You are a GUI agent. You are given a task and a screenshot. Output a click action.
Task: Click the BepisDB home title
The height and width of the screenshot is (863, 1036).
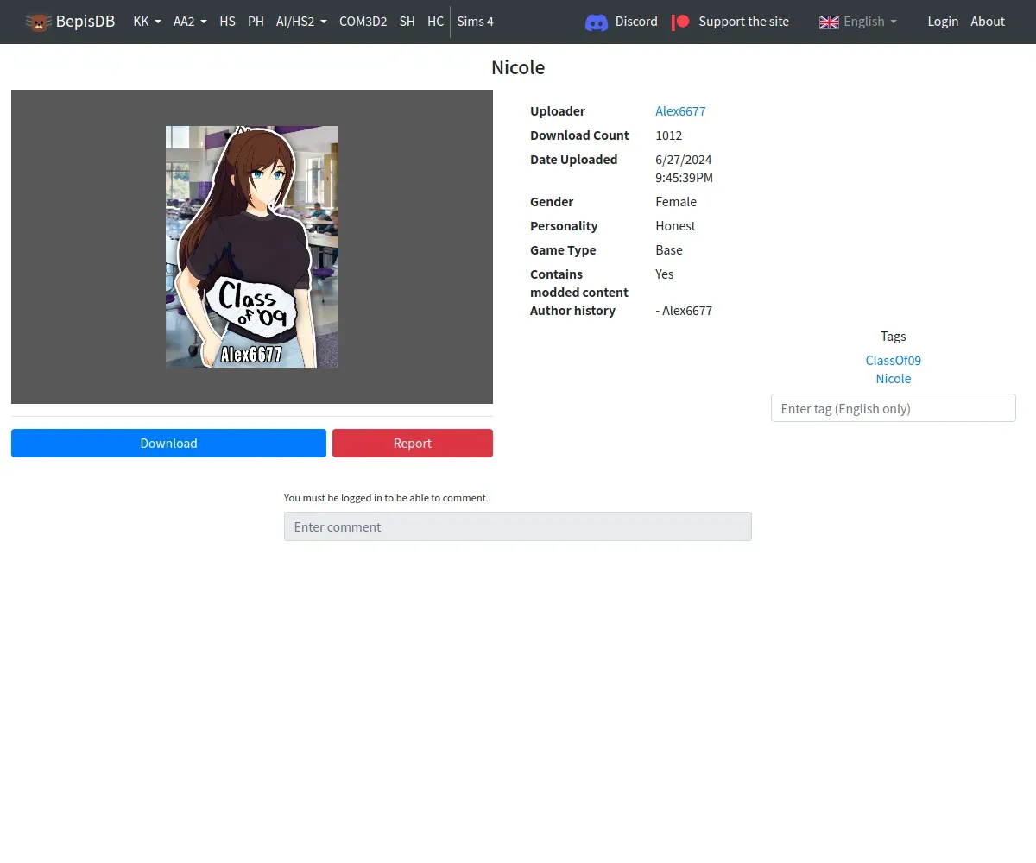pyautogui.click(x=85, y=22)
